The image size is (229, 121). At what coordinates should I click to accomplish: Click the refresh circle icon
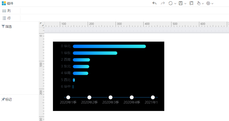click(170, 3)
